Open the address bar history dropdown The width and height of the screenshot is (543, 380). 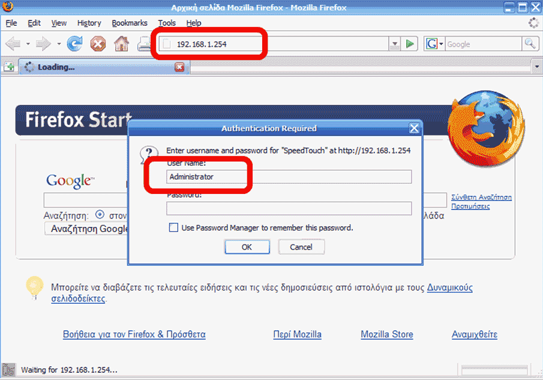click(x=394, y=43)
